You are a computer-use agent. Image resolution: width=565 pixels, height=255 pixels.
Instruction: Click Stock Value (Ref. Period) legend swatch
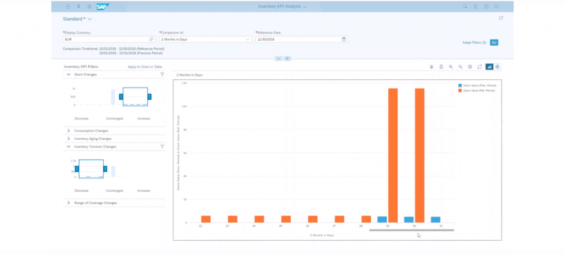pyautogui.click(x=460, y=91)
